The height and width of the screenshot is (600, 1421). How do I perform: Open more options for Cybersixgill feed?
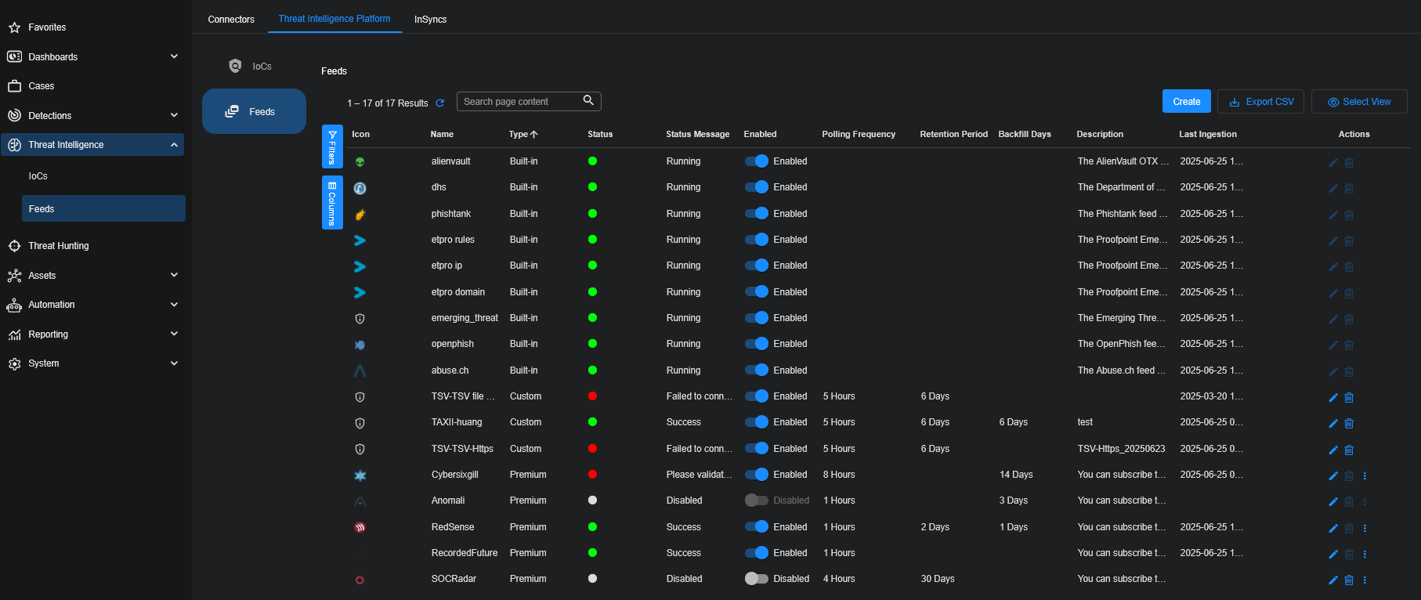point(1365,475)
